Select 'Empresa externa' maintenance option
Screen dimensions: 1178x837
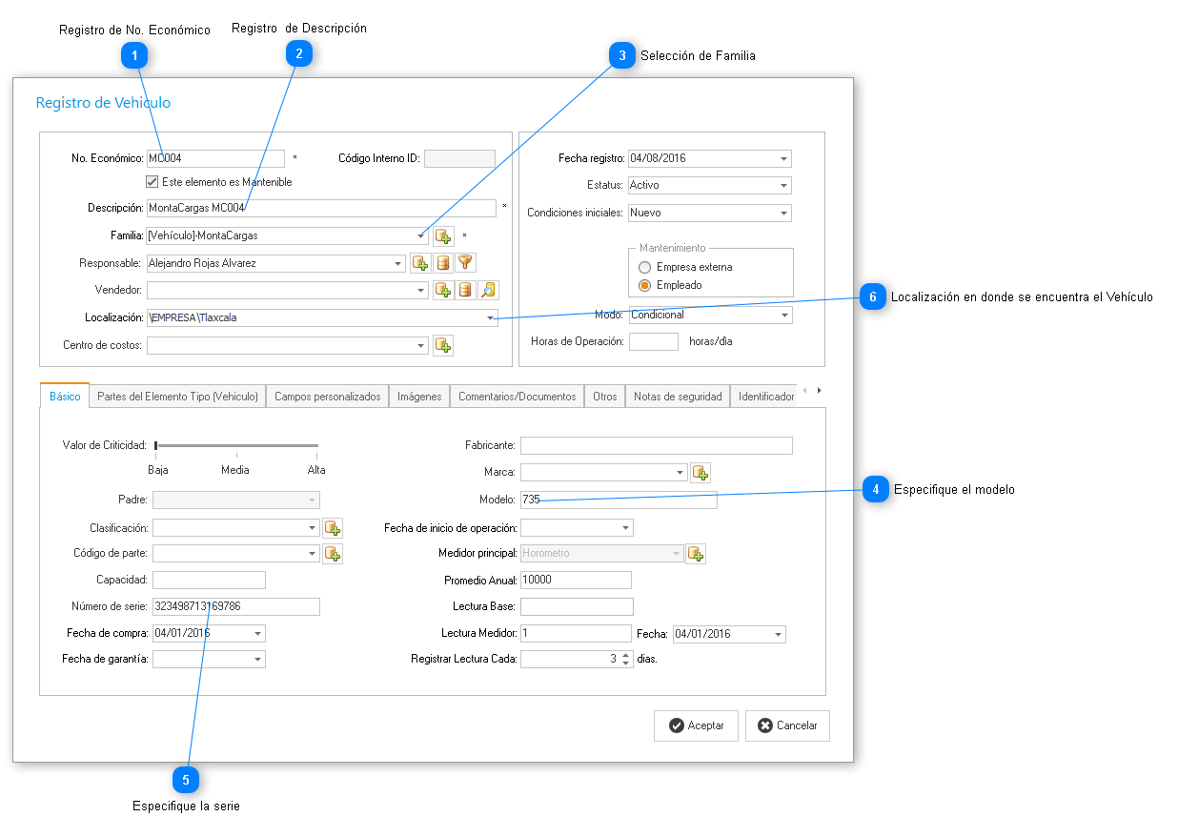click(645, 268)
